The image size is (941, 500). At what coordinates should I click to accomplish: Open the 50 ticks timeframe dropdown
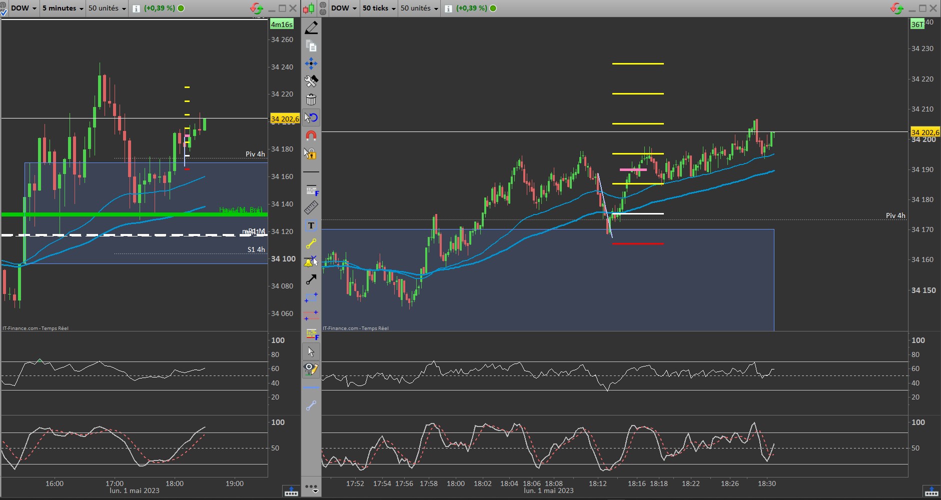point(379,8)
